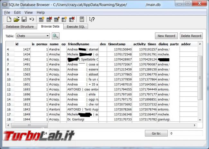The height and width of the screenshot is (149, 209).
Task: Click the scroll up arrow of table
Action: point(200,44)
